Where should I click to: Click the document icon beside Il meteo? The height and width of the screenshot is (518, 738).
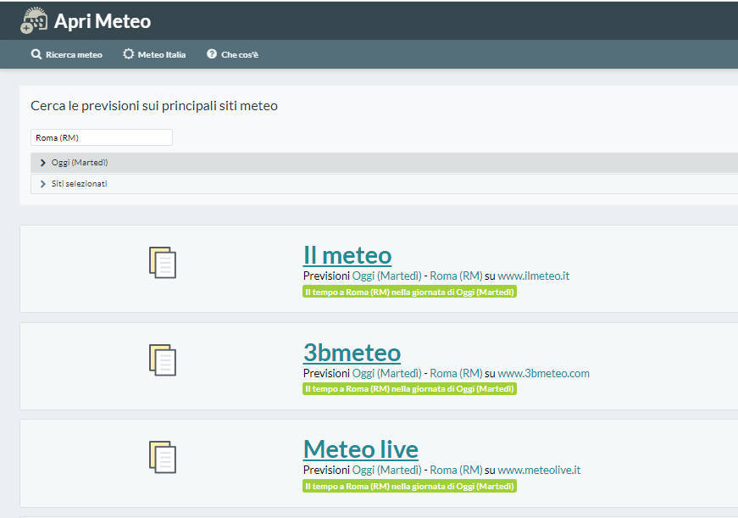[x=163, y=262]
